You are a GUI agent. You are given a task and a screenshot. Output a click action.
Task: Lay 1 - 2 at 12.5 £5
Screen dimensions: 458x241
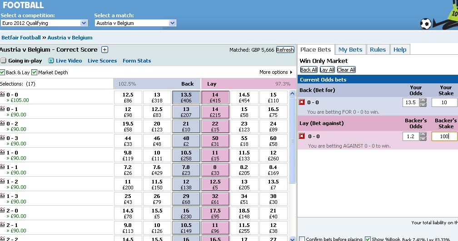[215, 184]
